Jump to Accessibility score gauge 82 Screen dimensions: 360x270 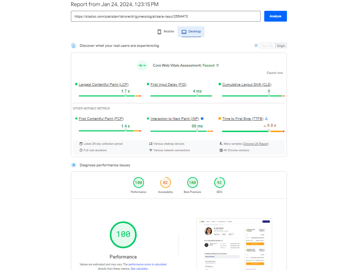tap(165, 183)
